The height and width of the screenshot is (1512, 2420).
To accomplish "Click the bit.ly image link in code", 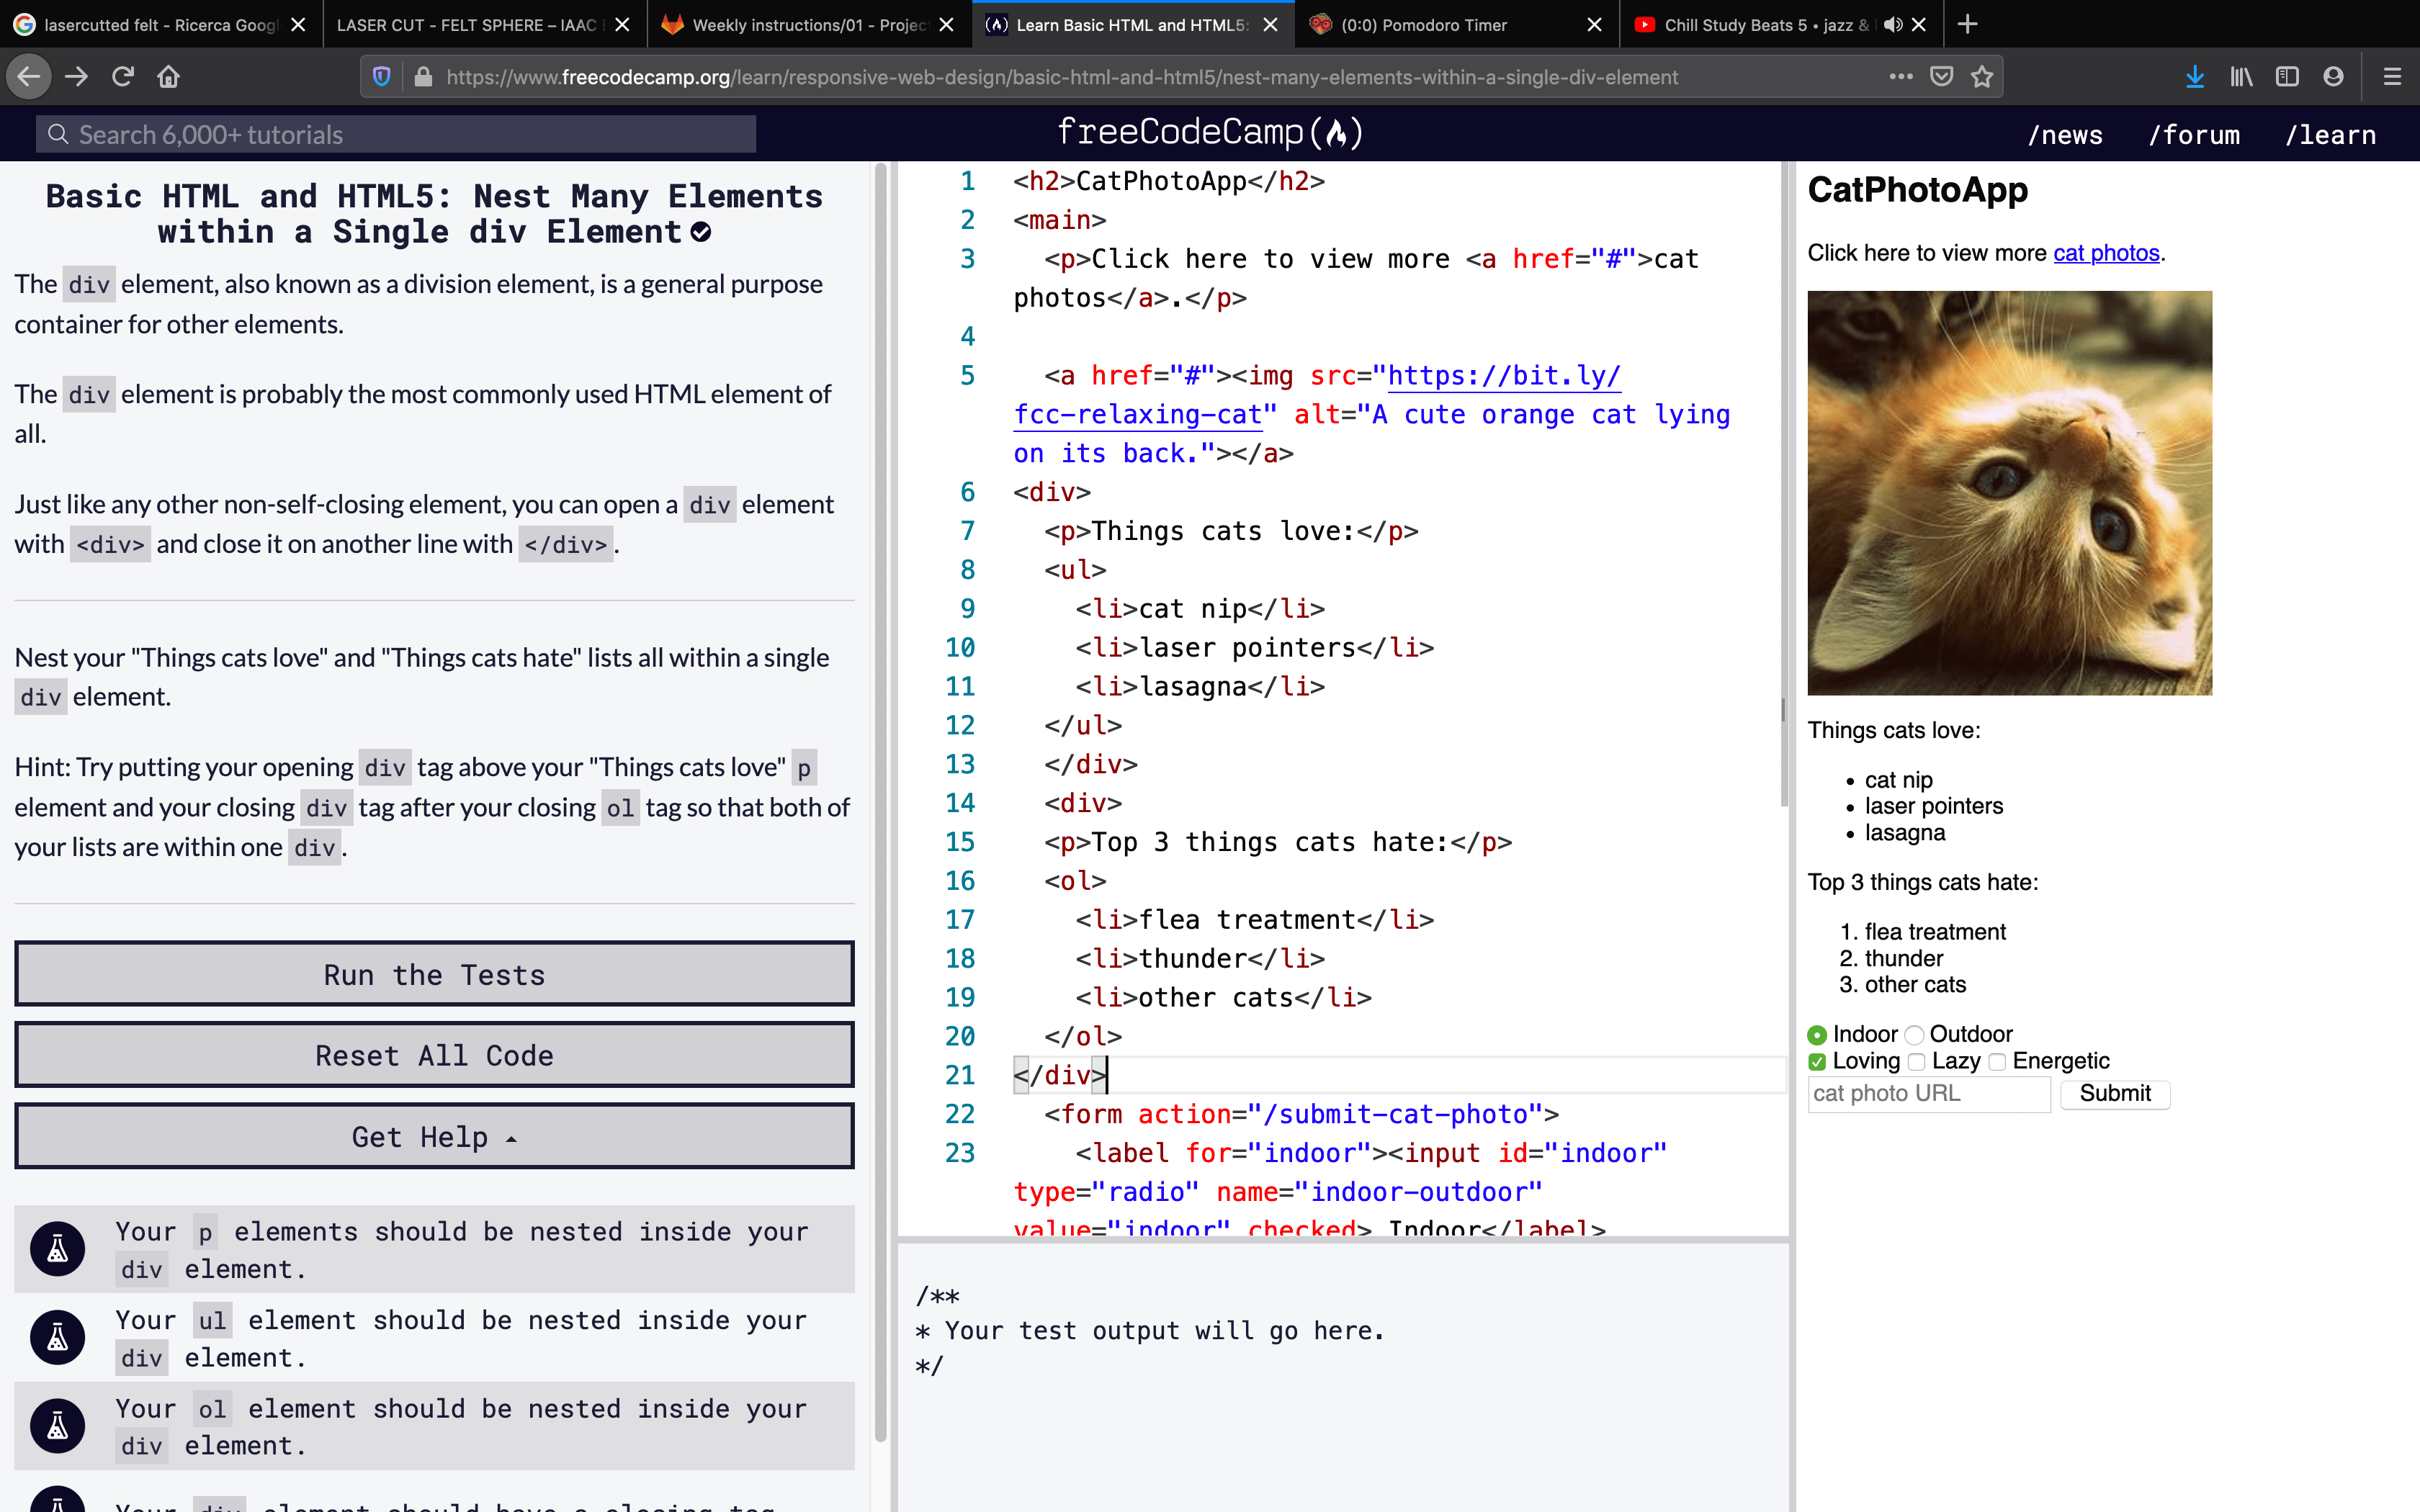I will [1503, 376].
